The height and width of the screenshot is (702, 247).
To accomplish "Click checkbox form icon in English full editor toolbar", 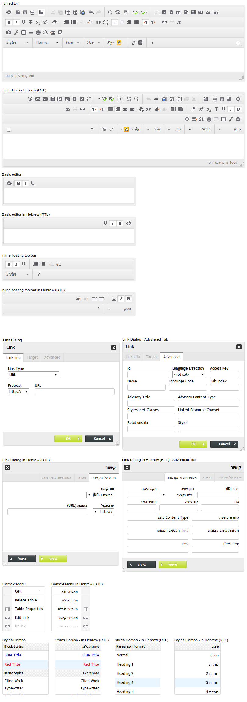I will coord(164,13).
